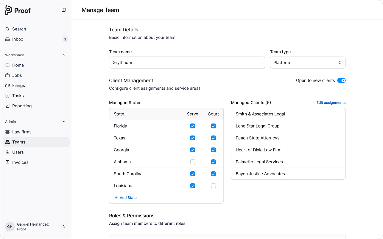Open the Team type dropdown
Image resolution: width=383 pixels, height=239 pixels.
tap(308, 62)
